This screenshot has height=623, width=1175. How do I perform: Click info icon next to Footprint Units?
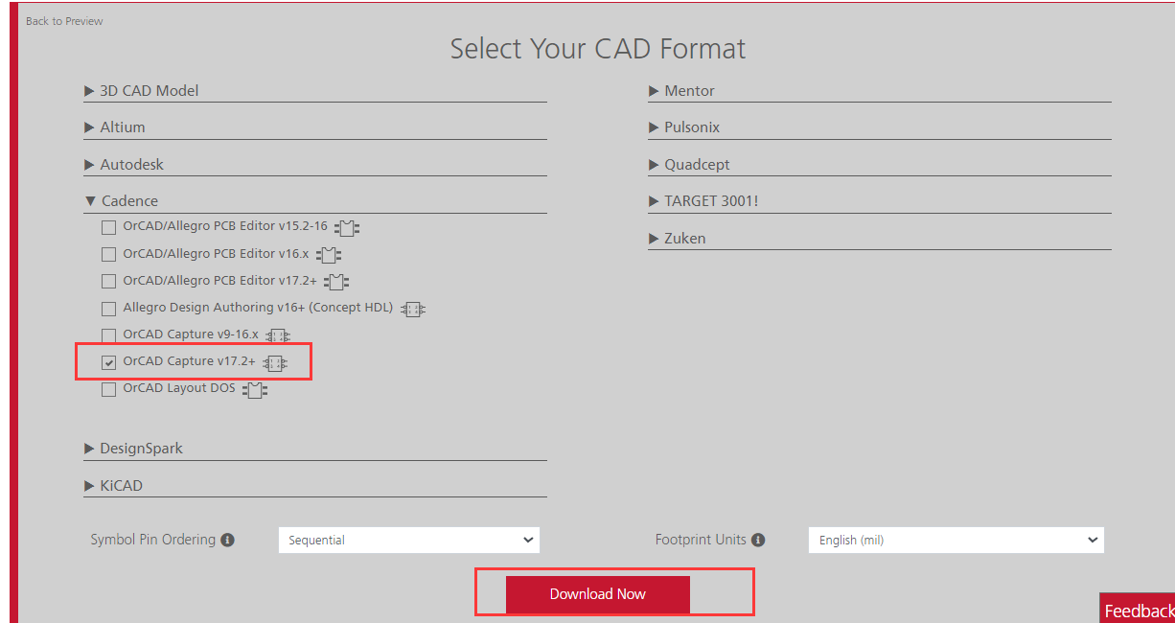tap(758, 541)
